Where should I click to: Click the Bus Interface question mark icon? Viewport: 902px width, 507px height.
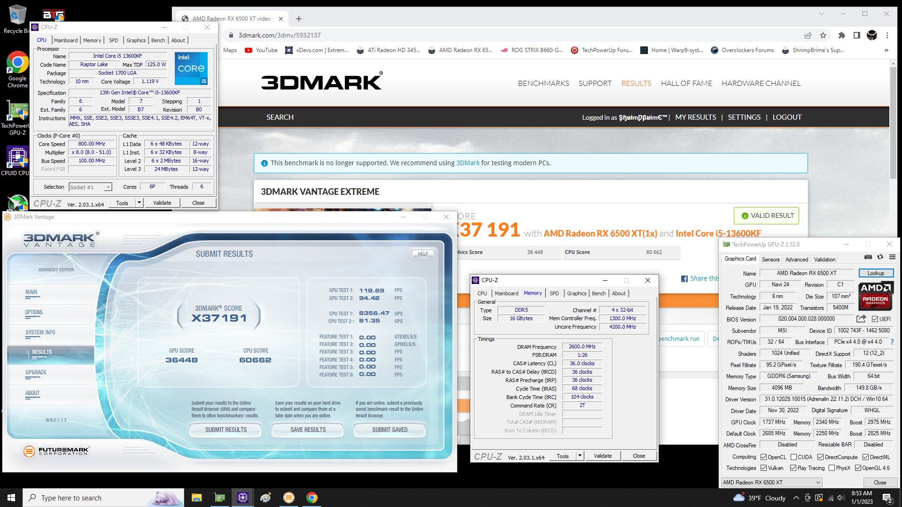coord(892,342)
